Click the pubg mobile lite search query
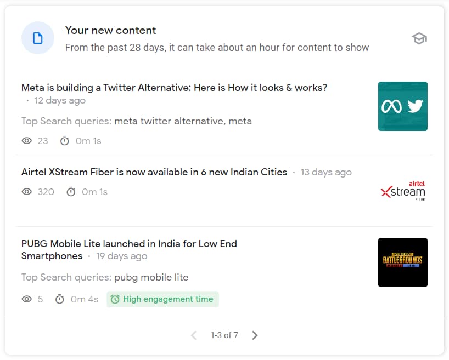Image resolution: width=449 pixels, height=360 pixels. coord(151,277)
